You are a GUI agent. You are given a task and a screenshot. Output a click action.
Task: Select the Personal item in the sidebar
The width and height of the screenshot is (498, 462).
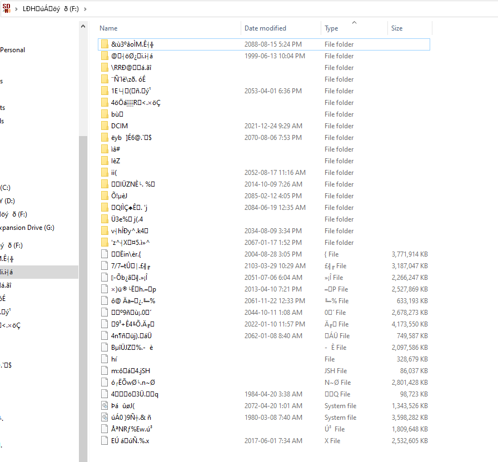click(x=12, y=50)
